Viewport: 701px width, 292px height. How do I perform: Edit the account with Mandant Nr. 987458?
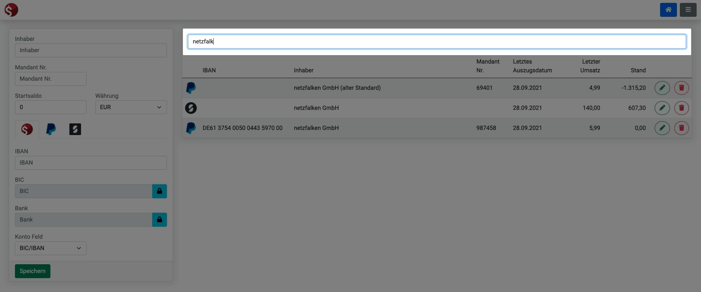point(662,128)
